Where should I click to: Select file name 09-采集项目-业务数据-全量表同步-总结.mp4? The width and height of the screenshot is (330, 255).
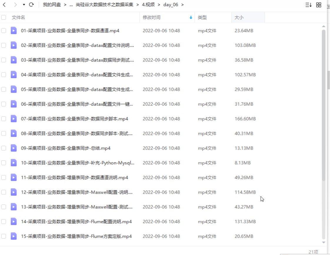tap(66, 148)
